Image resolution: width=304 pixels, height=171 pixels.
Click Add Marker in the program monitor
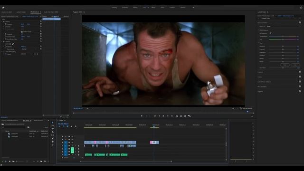pyautogui.click(x=142, y=116)
